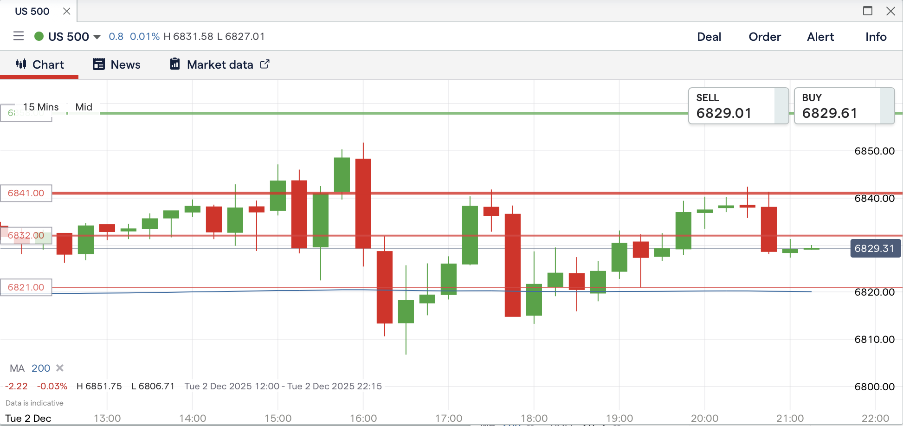Edit the MA 200 period value
The image size is (903, 426).
(x=41, y=368)
